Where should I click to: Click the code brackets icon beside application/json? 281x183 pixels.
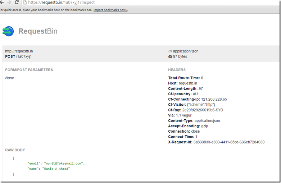click(x=170, y=51)
